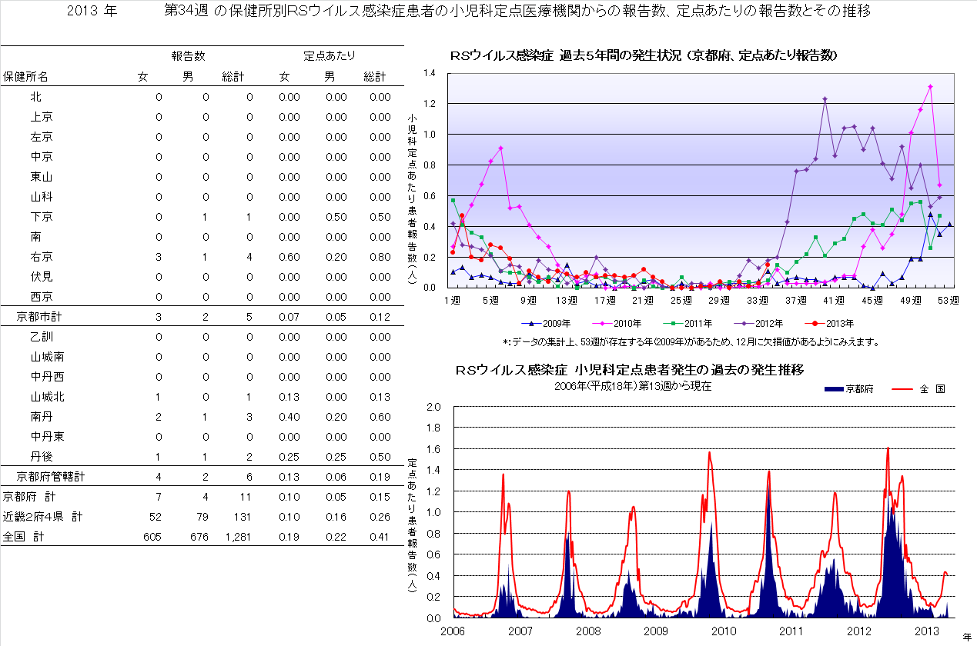Click the five-year chart title text

point(644,55)
